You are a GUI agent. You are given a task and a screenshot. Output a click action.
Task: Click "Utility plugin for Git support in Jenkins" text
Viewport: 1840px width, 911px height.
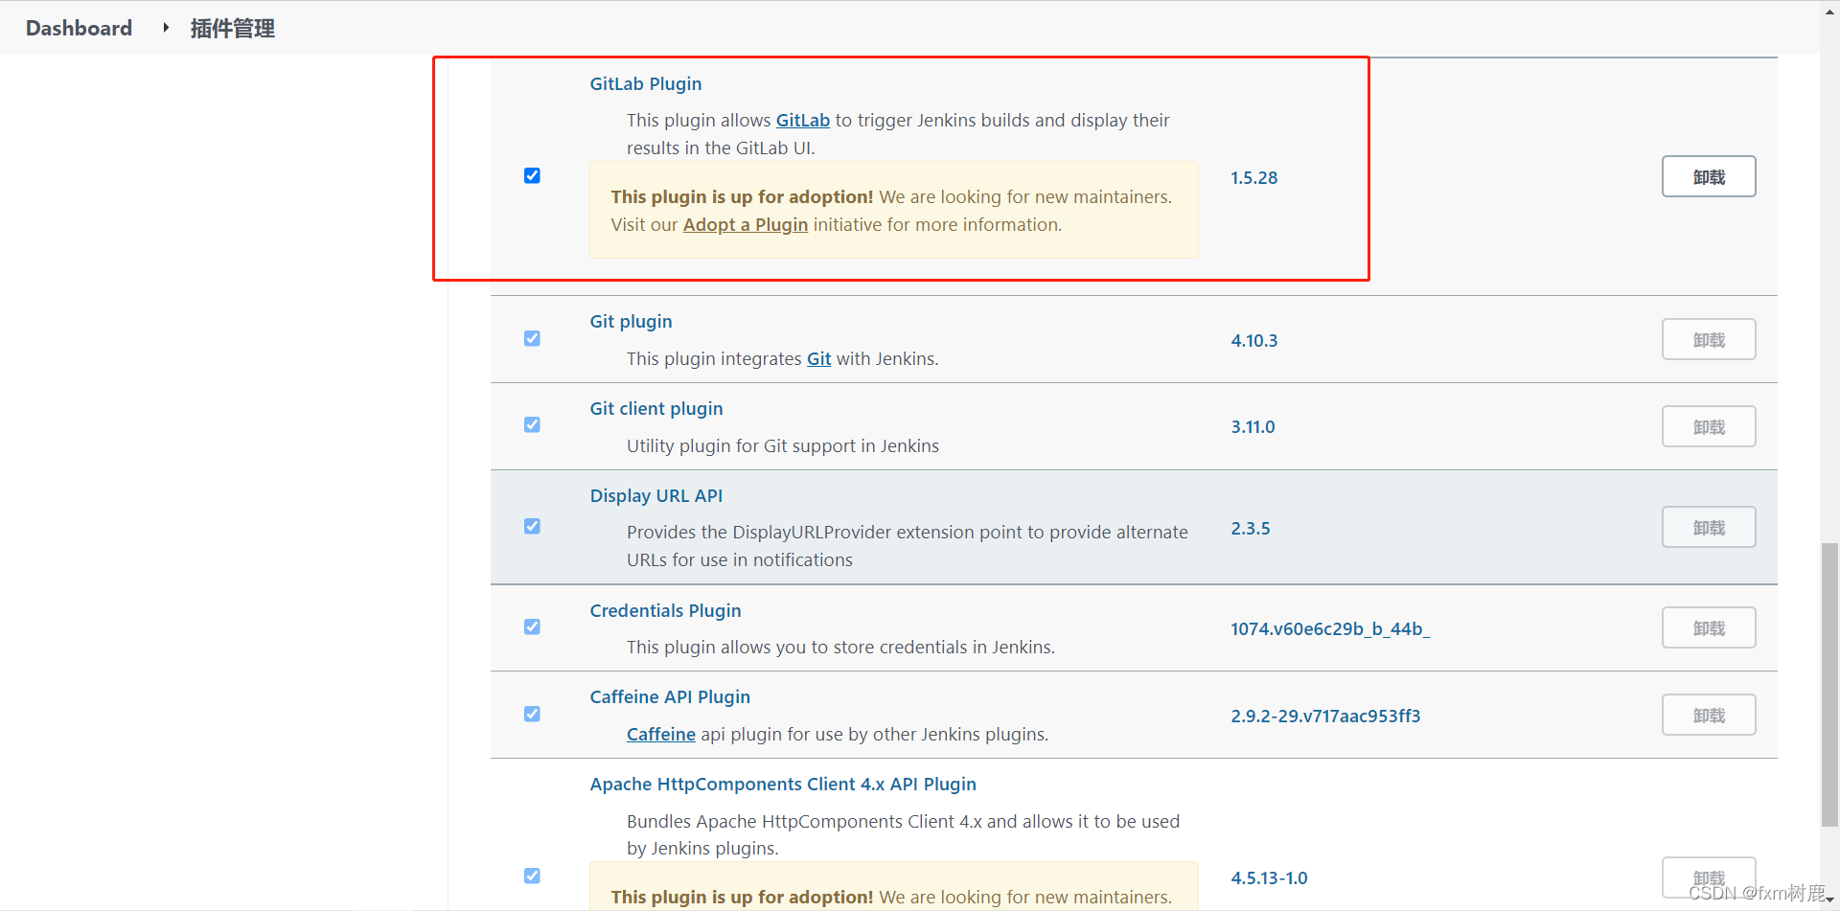coord(782,445)
